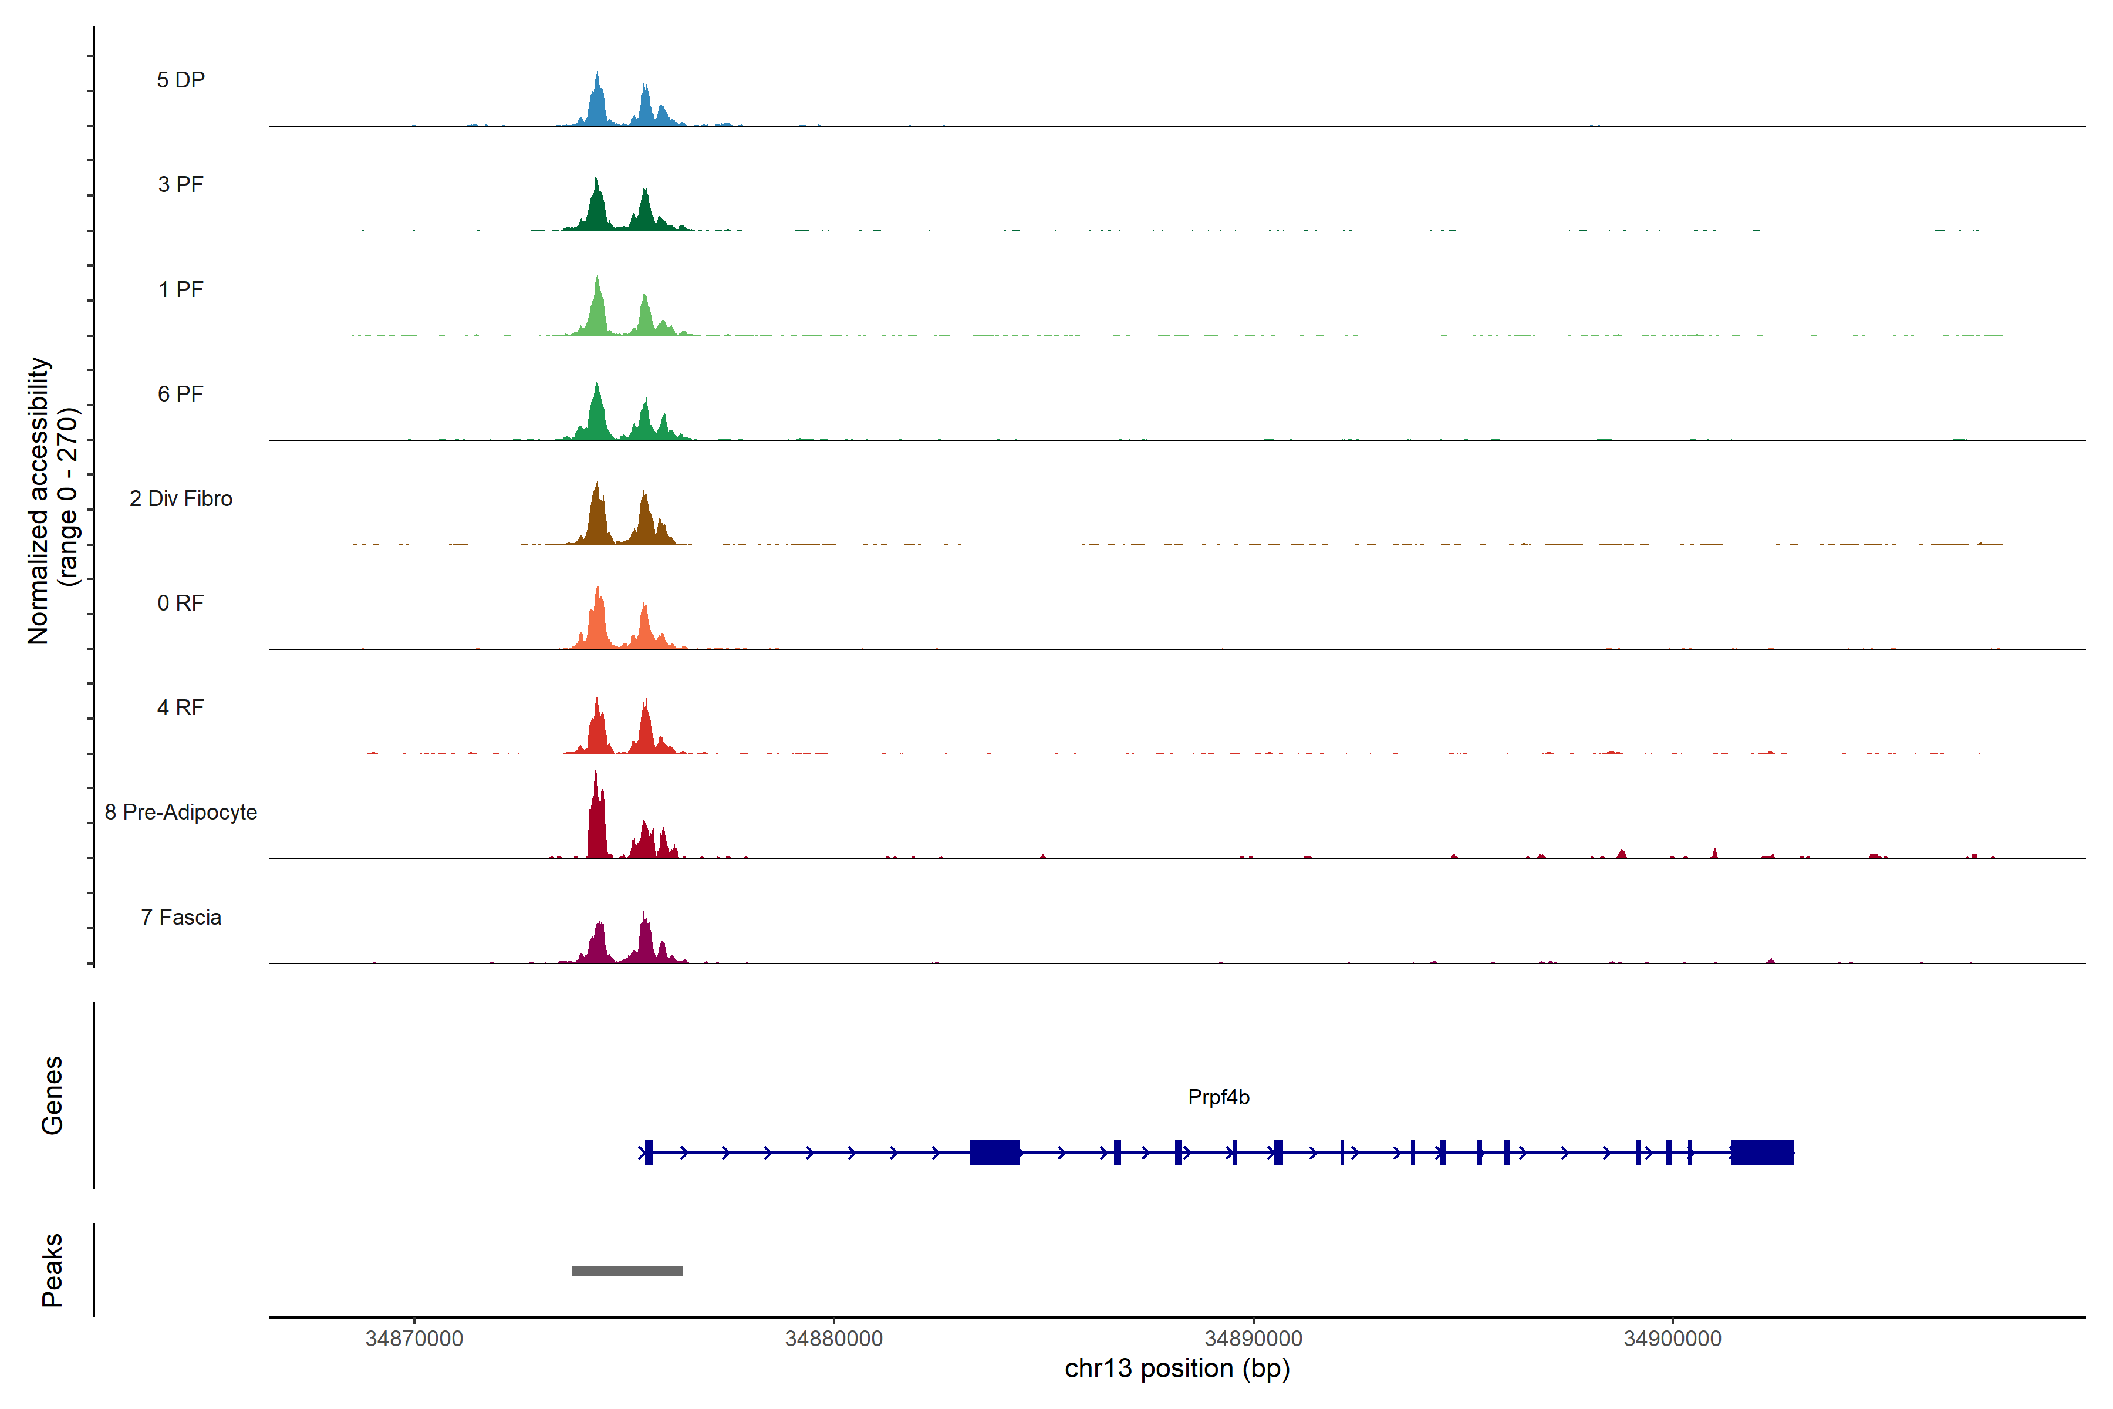
Task: Click the 34900000 axis tick label
Action: (x=1672, y=1338)
